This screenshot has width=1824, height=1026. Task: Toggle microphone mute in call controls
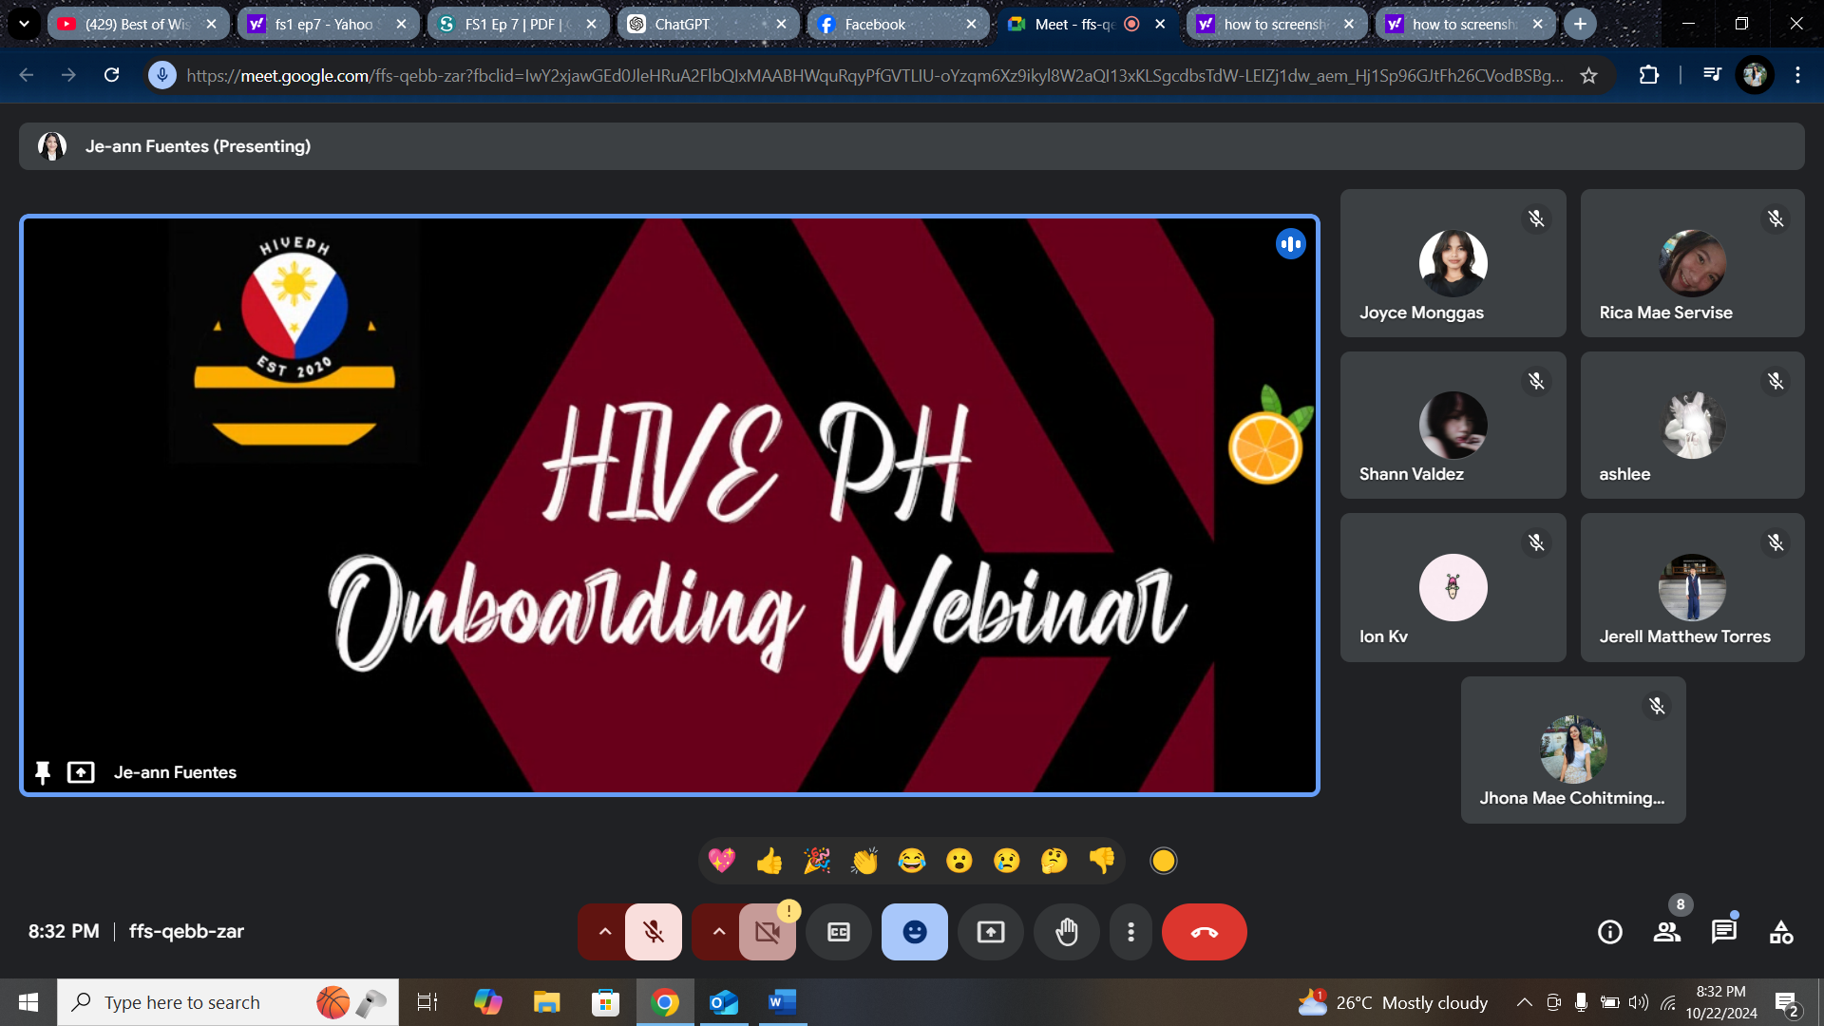point(654,932)
